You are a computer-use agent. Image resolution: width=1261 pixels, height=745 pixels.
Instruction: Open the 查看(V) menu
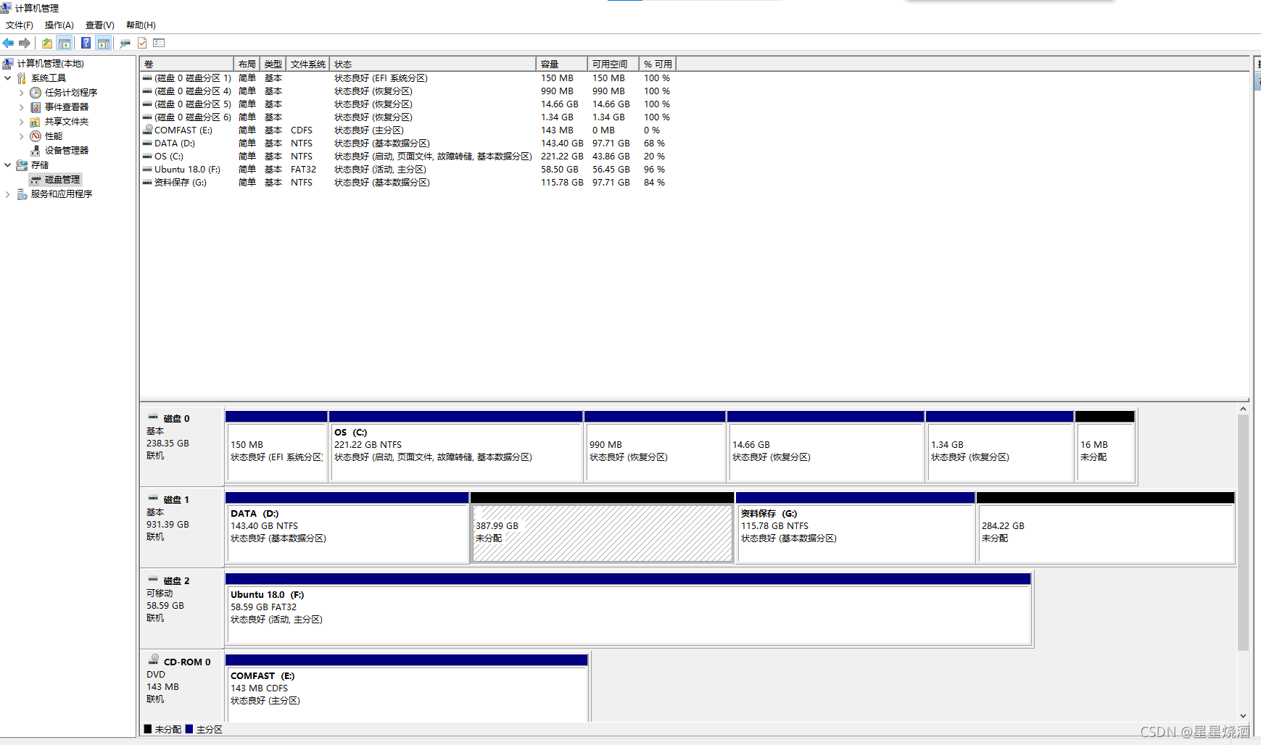100,25
